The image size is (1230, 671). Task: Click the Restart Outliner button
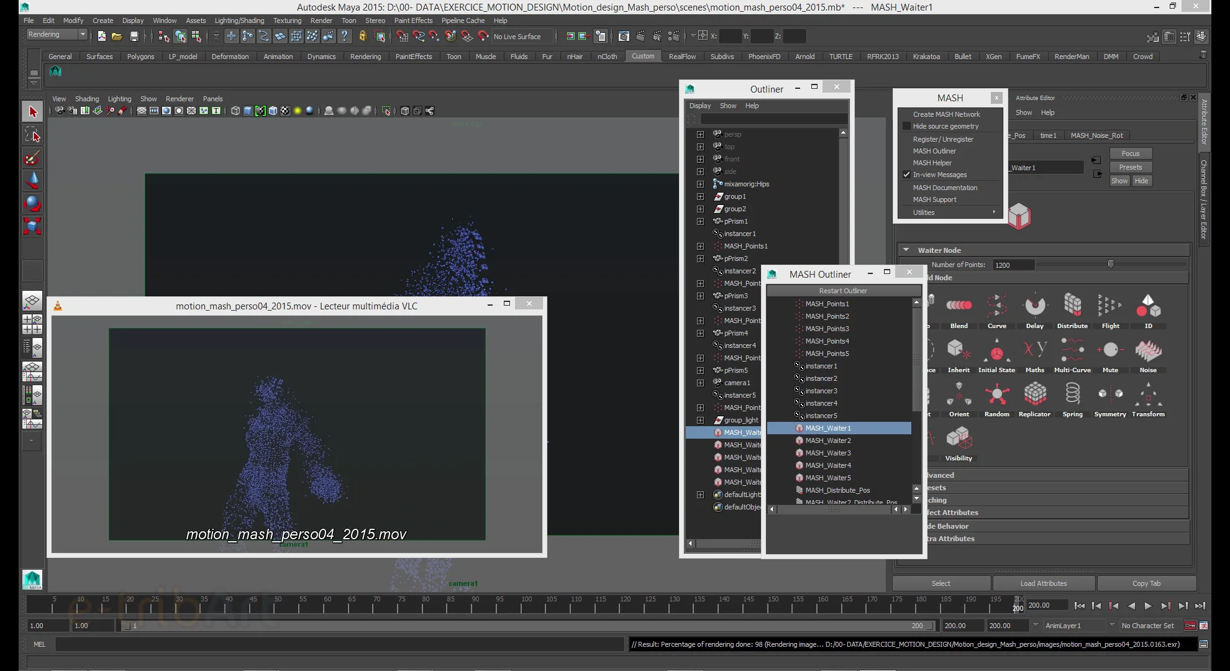pyautogui.click(x=843, y=290)
